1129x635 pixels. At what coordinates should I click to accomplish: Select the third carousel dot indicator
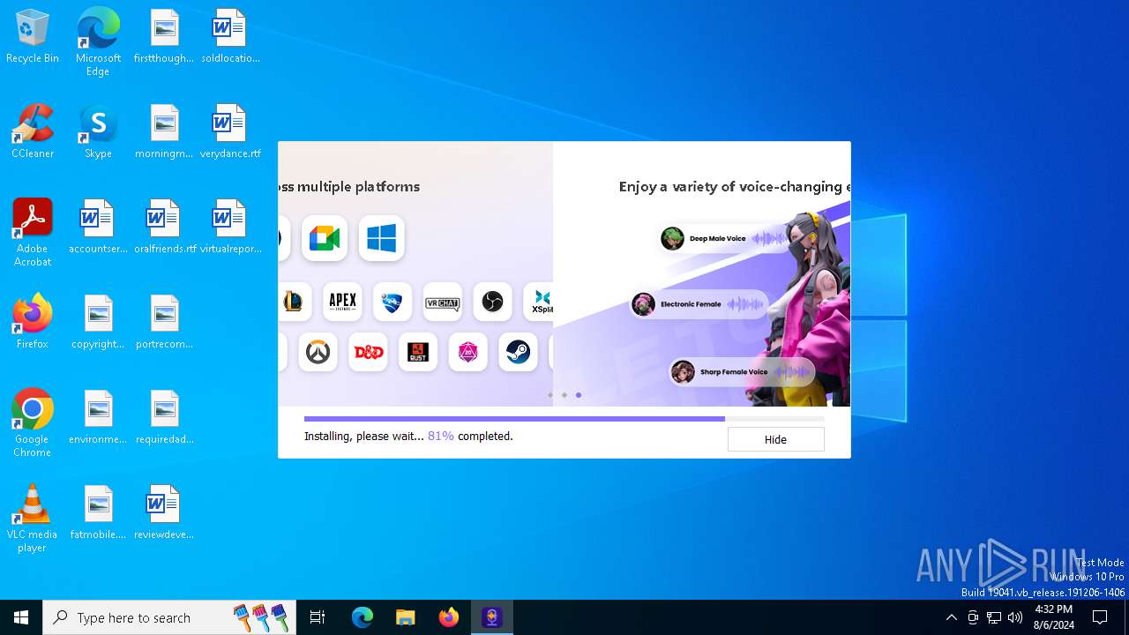579,395
